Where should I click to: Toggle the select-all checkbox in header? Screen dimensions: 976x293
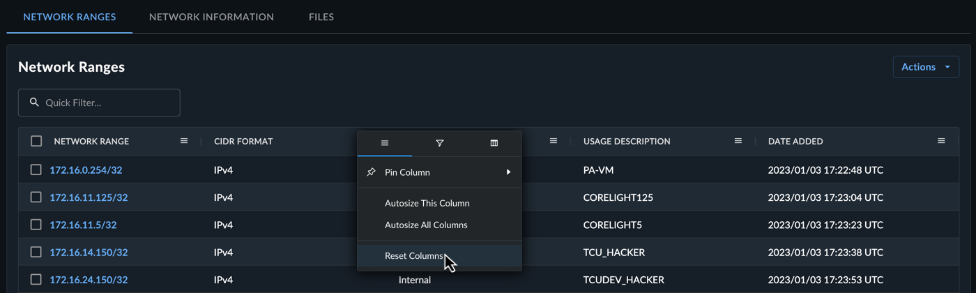(36, 141)
